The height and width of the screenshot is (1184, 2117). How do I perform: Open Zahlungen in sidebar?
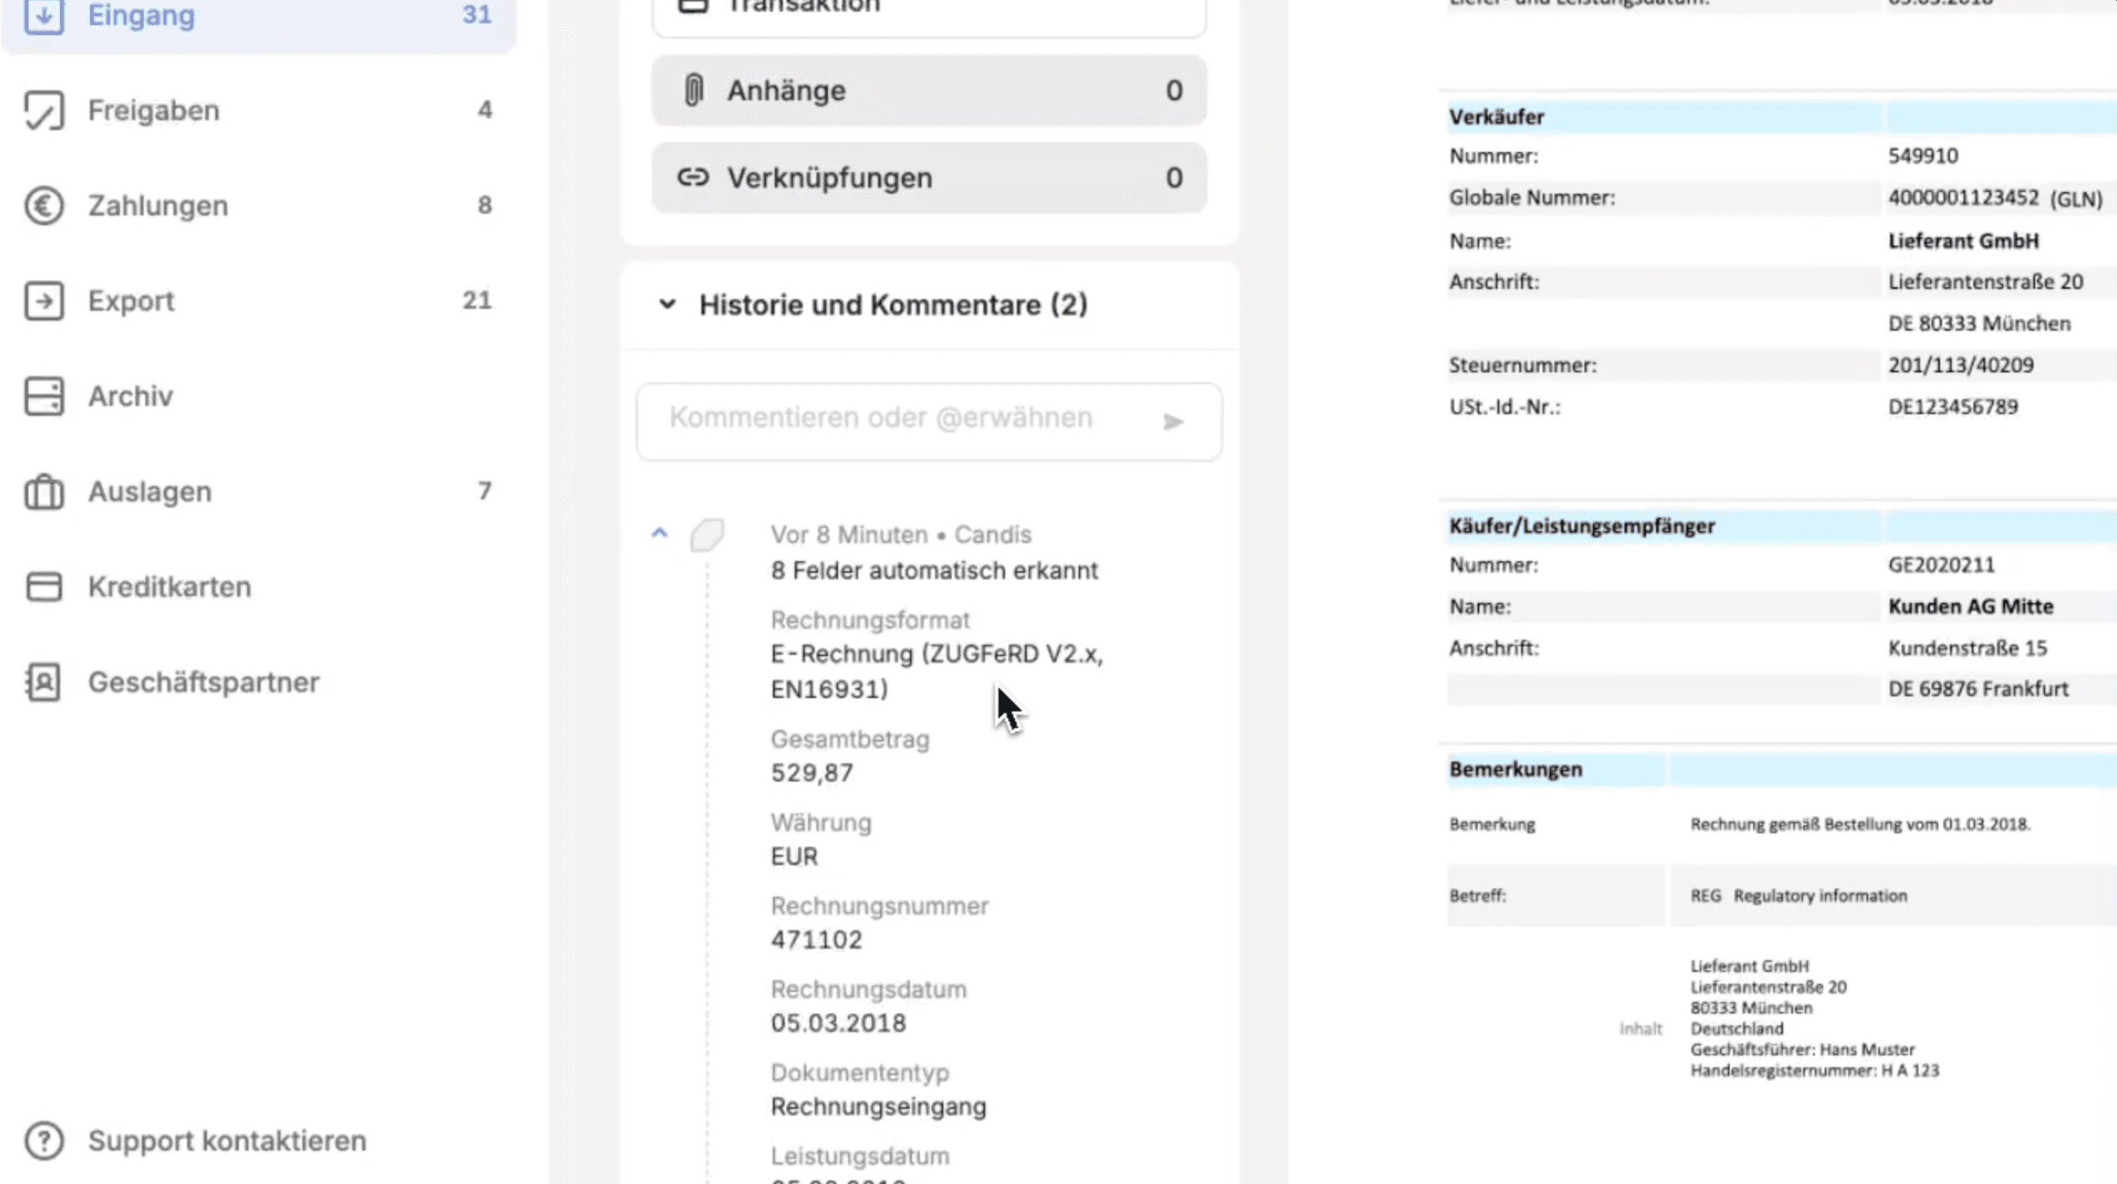(158, 205)
